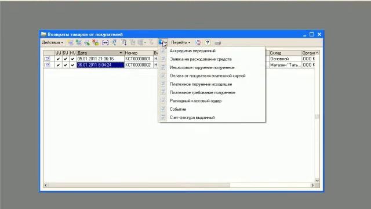Select Расходный кассовый ордер menu item
Viewport: 371px width, 209px height.
(212, 100)
